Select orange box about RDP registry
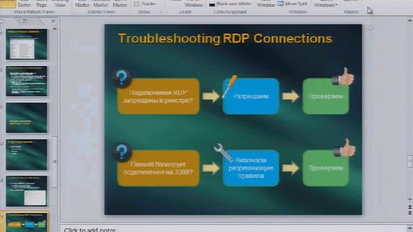This screenshot has width=413, height=232. [x=158, y=96]
